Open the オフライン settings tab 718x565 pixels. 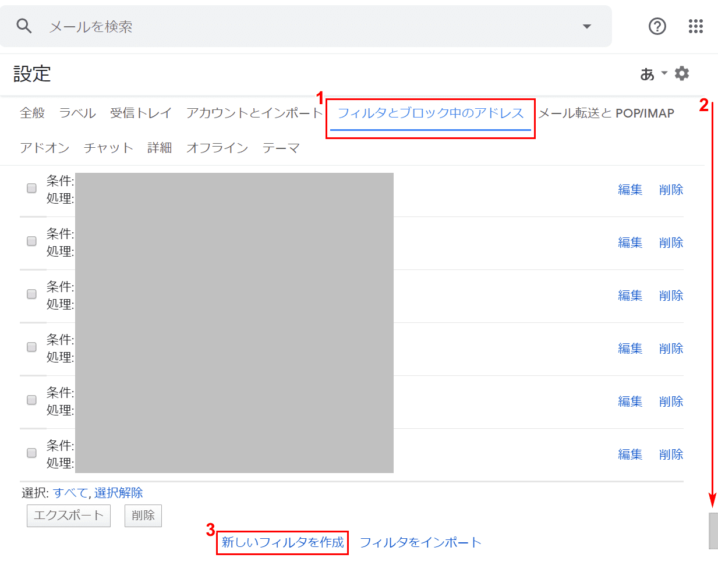pos(217,148)
